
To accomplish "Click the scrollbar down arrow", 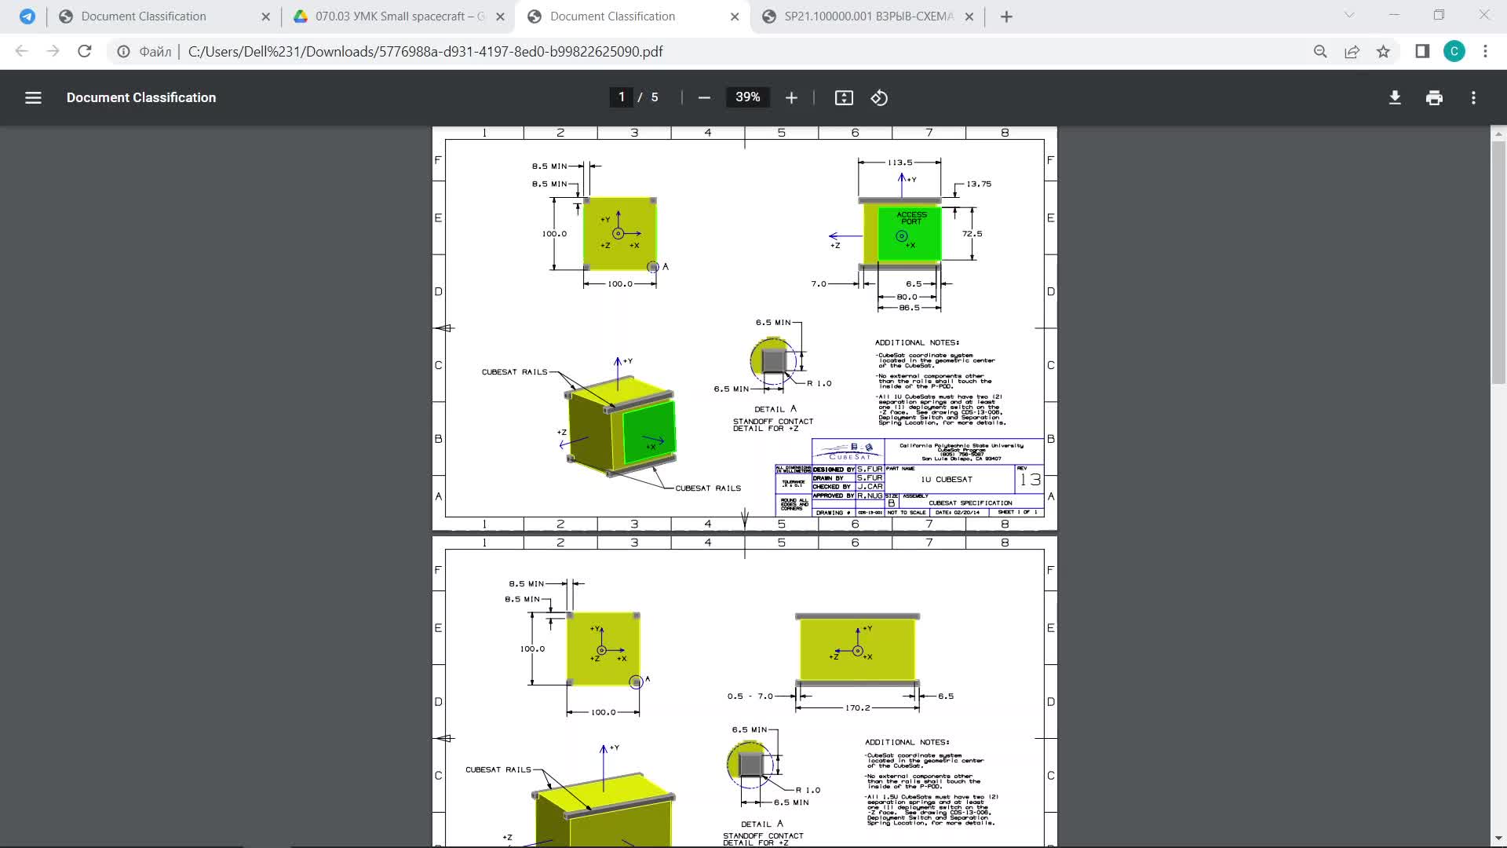I will click(x=1498, y=838).
